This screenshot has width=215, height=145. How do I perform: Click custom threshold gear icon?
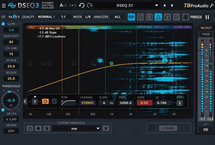pos(38,128)
